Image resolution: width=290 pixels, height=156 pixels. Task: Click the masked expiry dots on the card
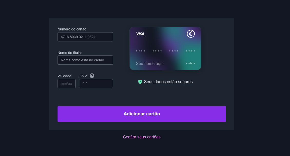(191, 63)
